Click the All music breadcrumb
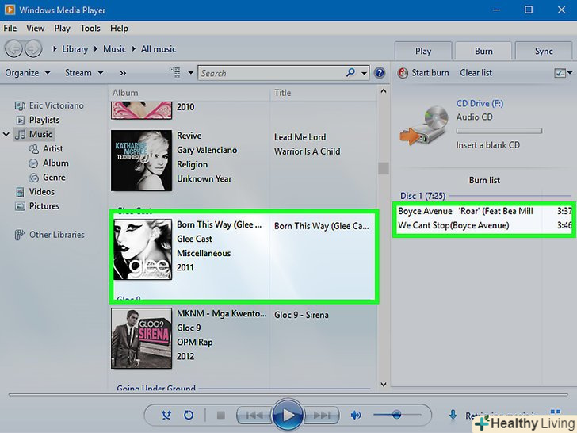The width and height of the screenshot is (577, 433). pos(159,49)
